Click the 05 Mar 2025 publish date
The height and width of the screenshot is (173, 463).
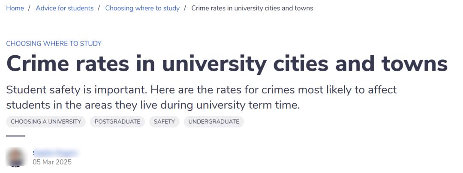[52, 162]
